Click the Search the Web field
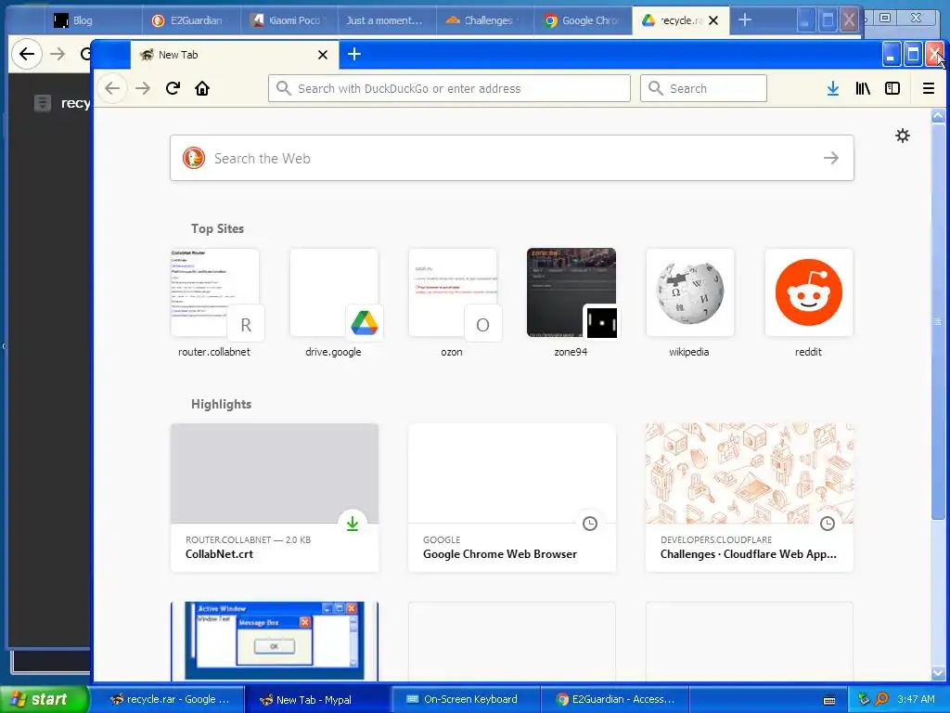Image resolution: width=950 pixels, height=713 pixels. pos(512,158)
